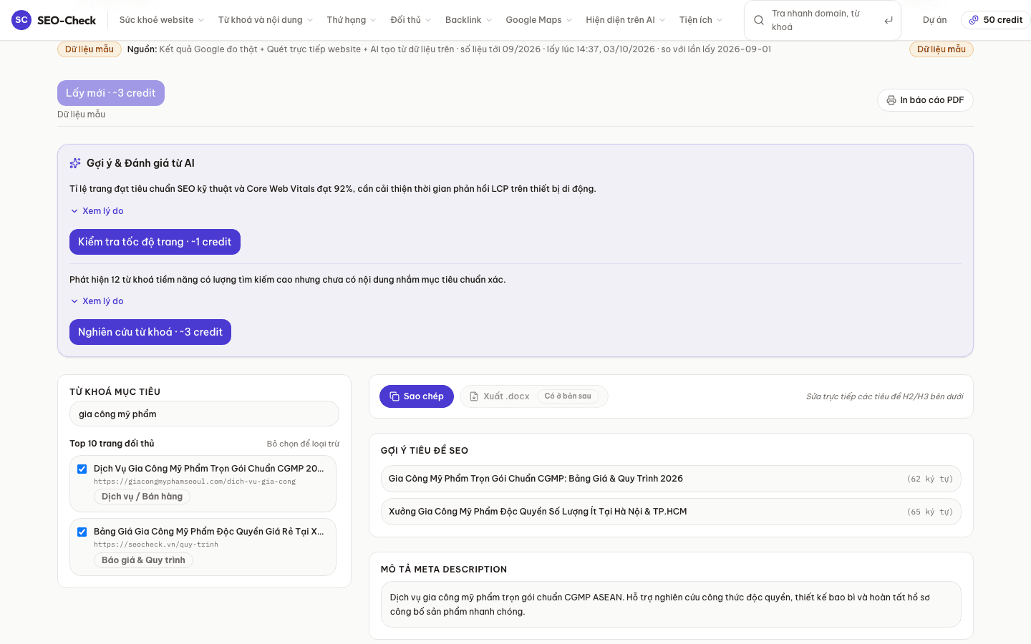Click the Báo giá & Quy trình tag
The height and width of the screenshot is (644, 1031).
click(143, 560)
